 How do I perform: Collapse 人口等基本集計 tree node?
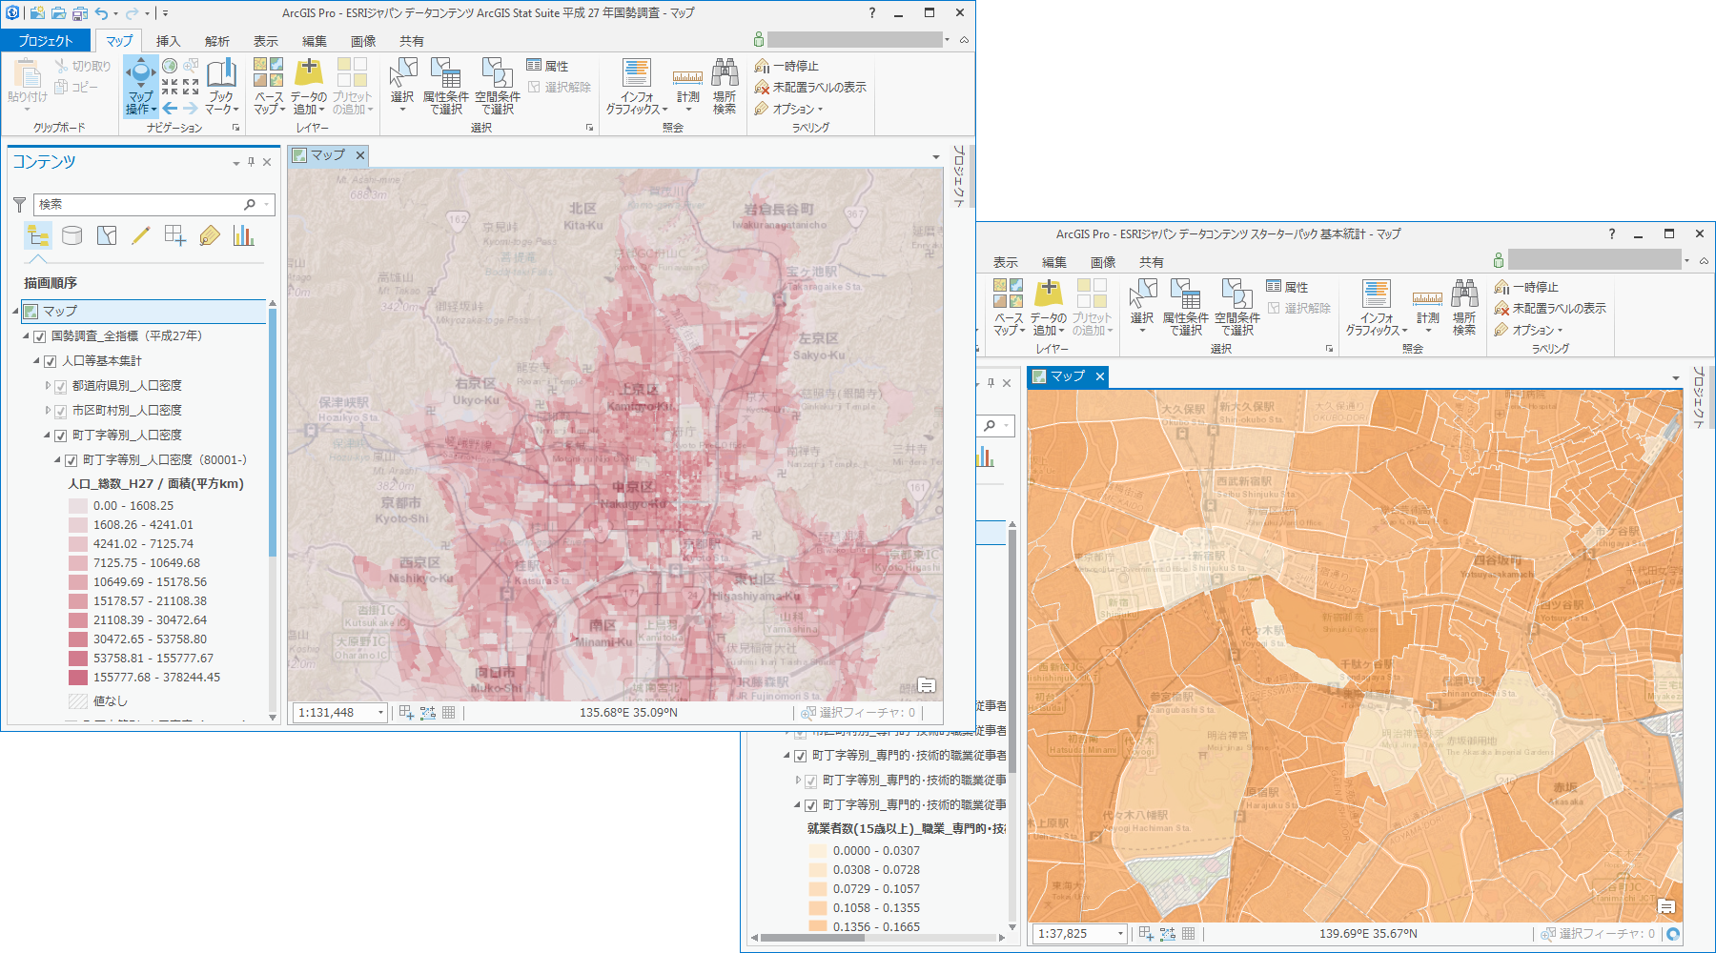tap(37, 361)
